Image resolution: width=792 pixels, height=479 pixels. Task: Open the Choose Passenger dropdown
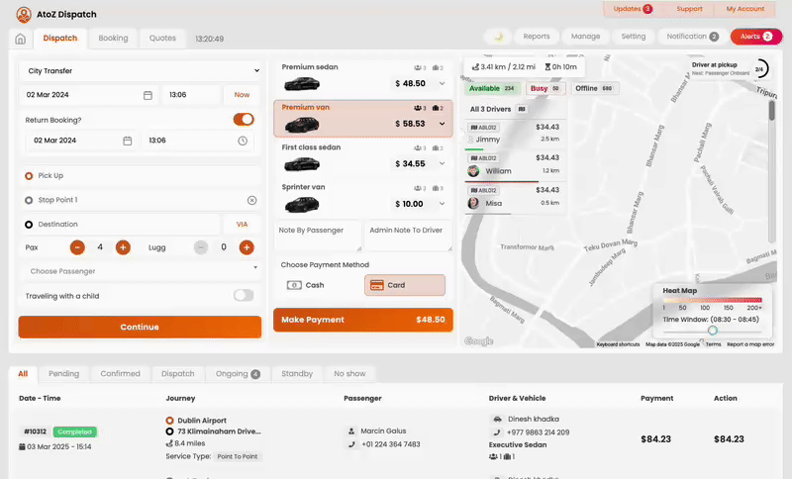[141, 271]
